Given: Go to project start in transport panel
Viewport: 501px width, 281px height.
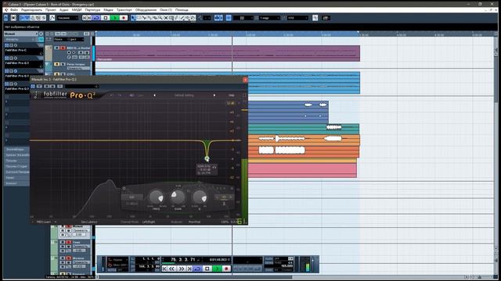Looking at the screenshot, I should (x=164, y=269).
